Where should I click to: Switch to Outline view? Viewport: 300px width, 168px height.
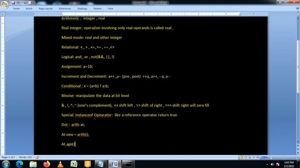click(254, 157)
